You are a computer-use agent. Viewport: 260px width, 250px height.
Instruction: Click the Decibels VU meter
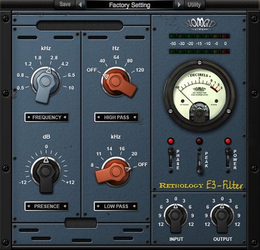click(200, 95)
